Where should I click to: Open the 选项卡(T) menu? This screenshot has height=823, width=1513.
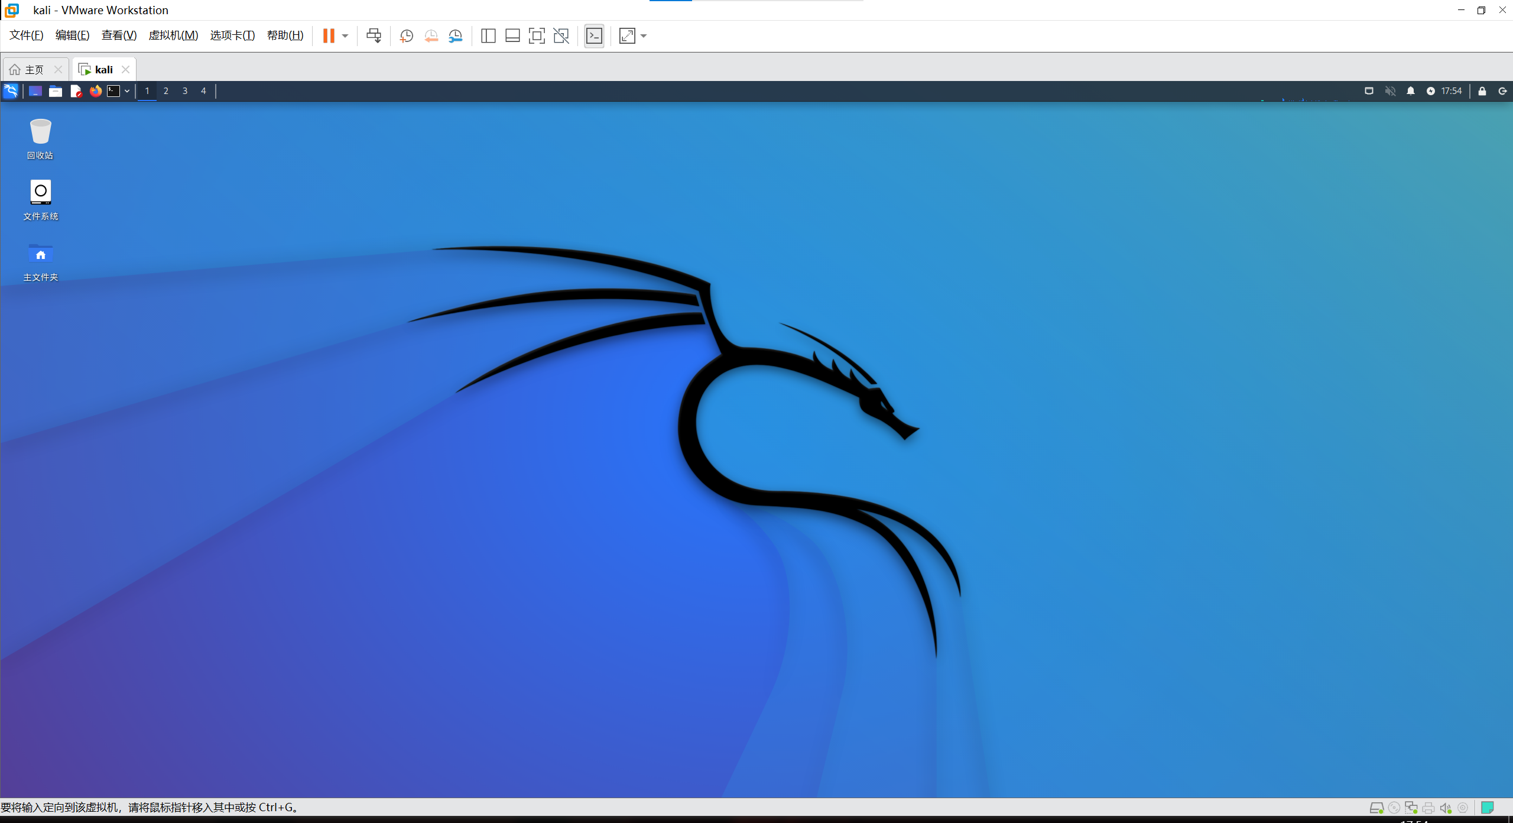click(x=232, y=35)
